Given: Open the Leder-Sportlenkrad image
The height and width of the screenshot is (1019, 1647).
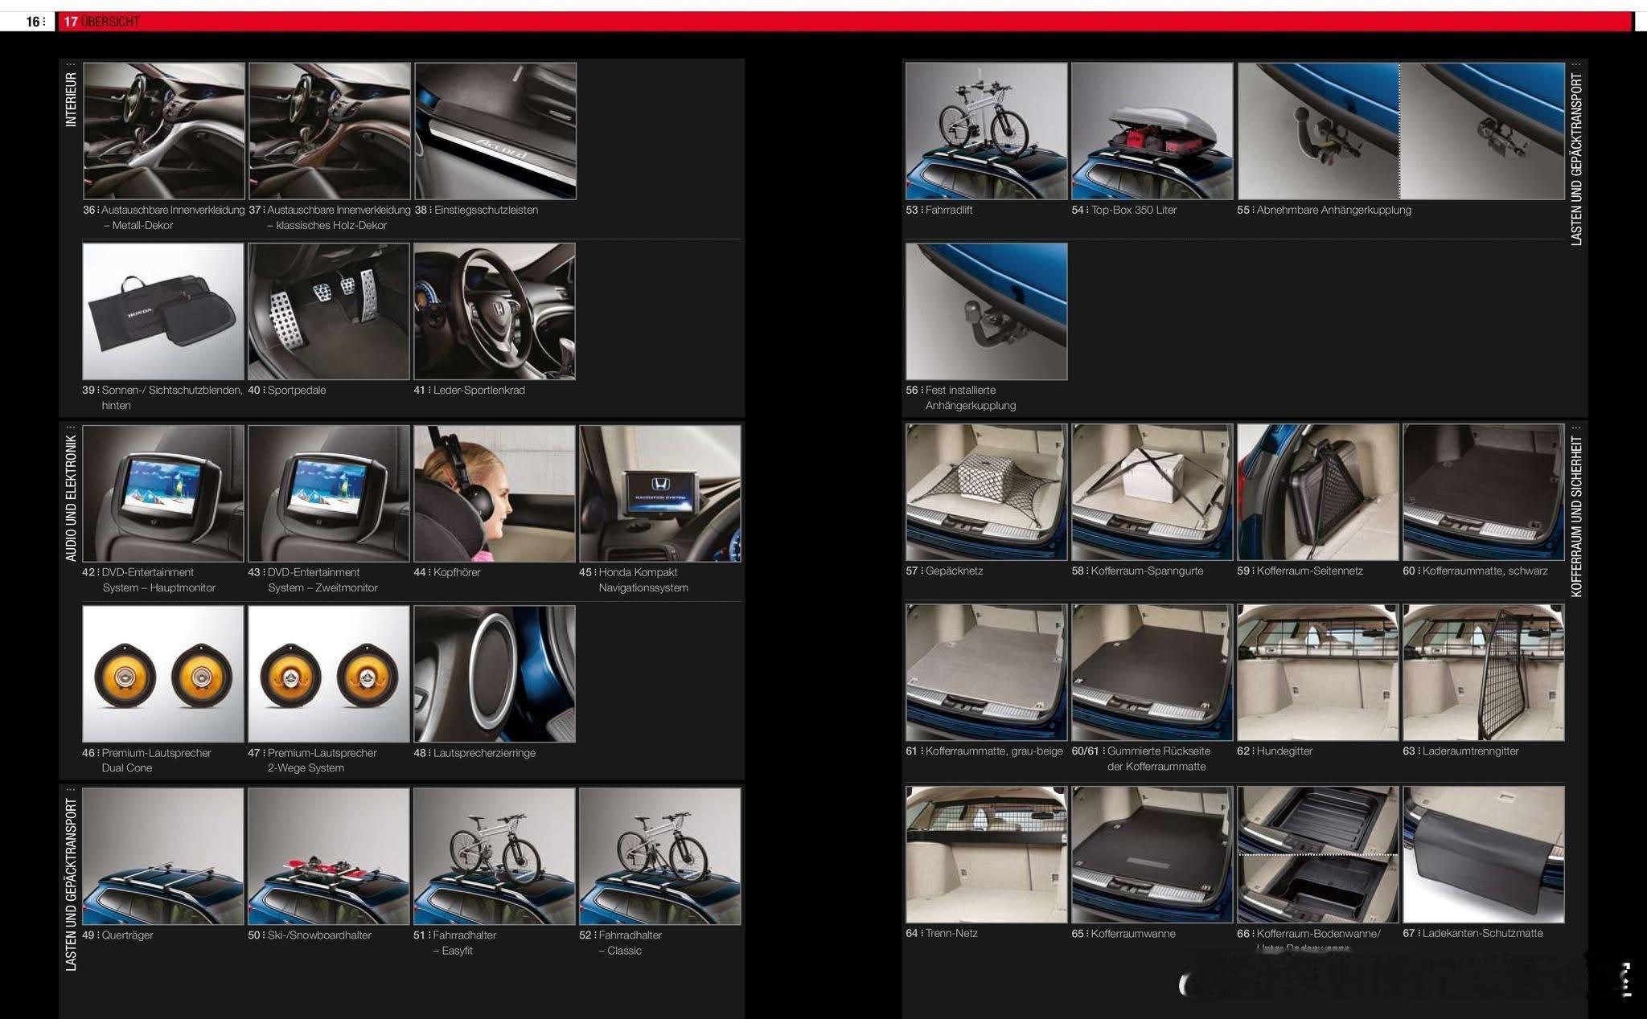Looking at the screenshot, I should [495, 312].
